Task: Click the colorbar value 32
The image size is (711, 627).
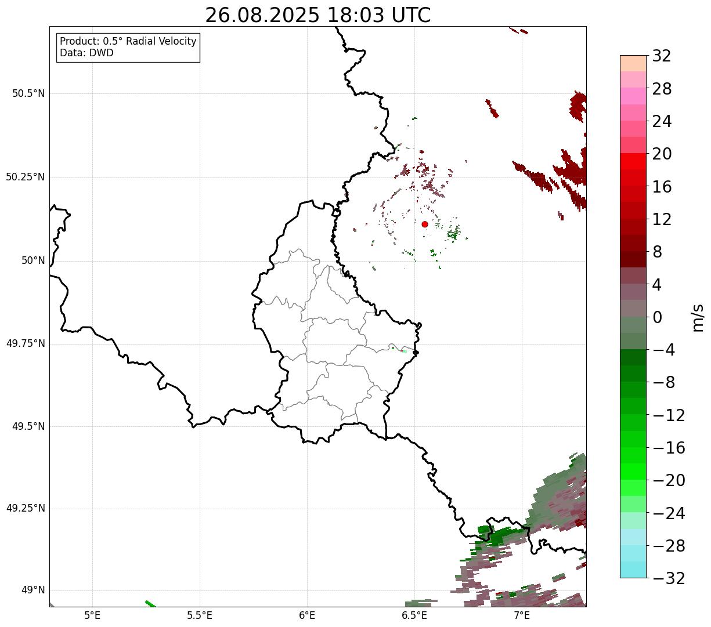Action: click(662, 56)
